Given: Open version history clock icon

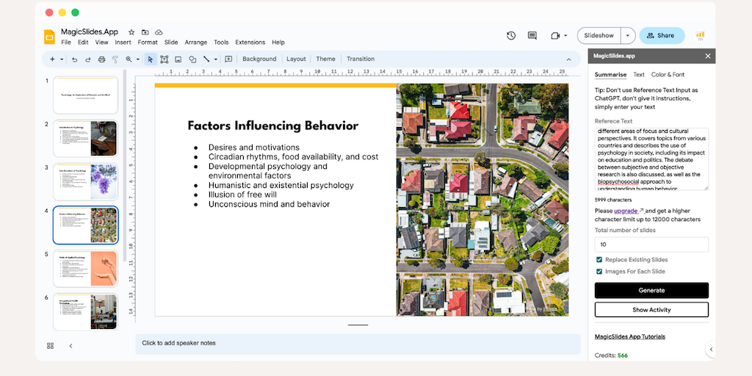Looking at the screenshot, I should point(511,35).
